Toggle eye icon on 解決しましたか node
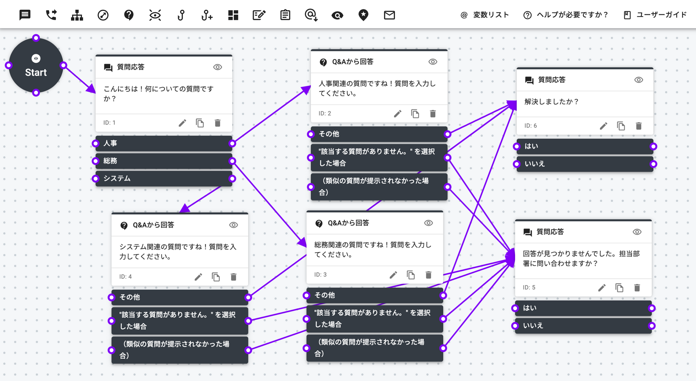Image resolution: width=696 pixels, height=381 pixels. (639, 80)
